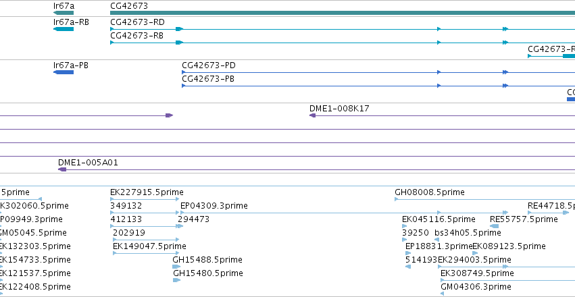575x297 pixels.
Task: Click the GH08008.5prime EST label
Action: point(430,192)
